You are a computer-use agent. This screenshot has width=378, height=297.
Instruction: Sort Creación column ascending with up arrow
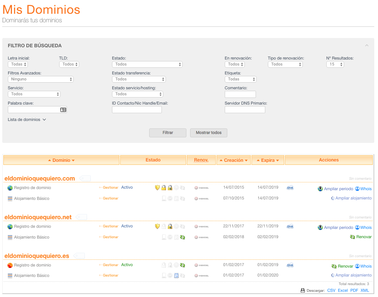221,160
